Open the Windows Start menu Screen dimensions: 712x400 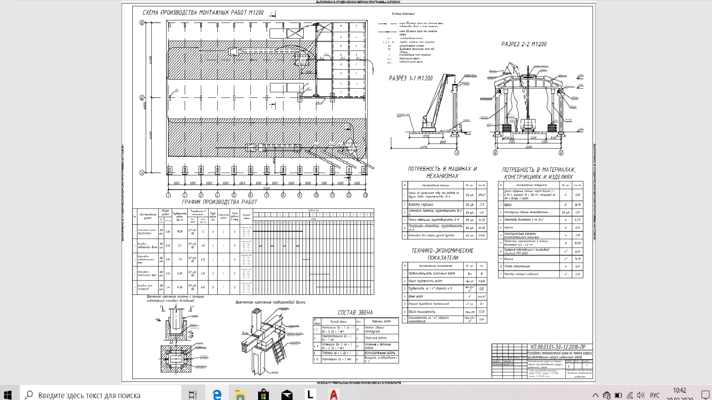pyautogui.click(x=8, y=395)
